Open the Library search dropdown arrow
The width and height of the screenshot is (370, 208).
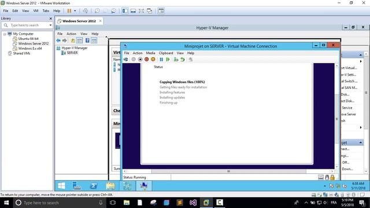point(50,25)
